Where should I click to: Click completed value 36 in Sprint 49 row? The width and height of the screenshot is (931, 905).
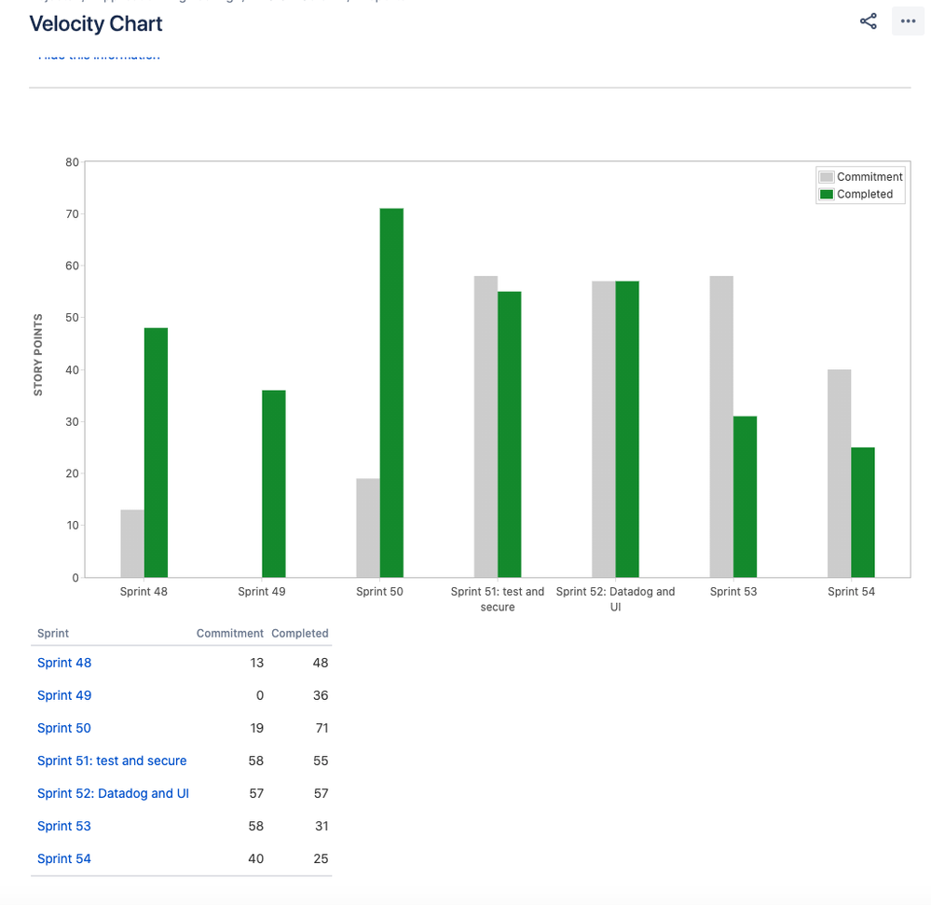[x=321, y=695]
